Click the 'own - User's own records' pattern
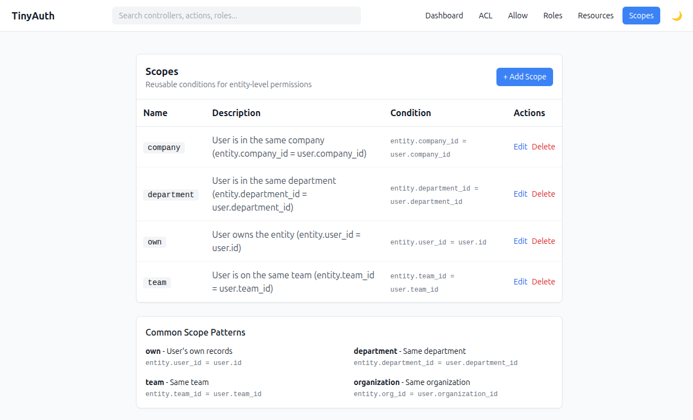 click(x=189, y=351)
